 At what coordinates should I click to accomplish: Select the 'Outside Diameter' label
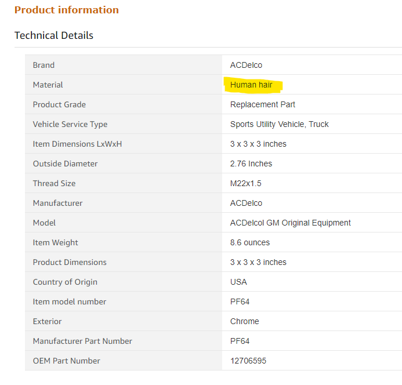point(65,164)
